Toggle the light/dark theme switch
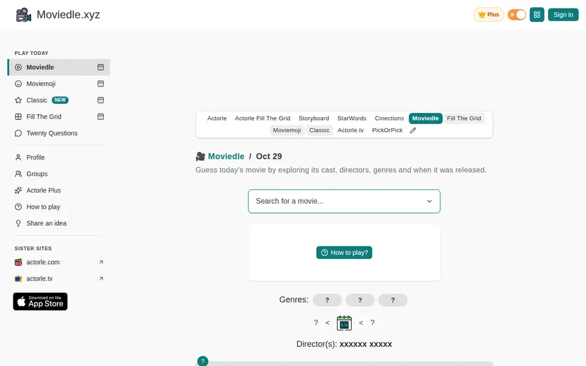The height and width of the screenshot is (366, 586). pos(516,15)
